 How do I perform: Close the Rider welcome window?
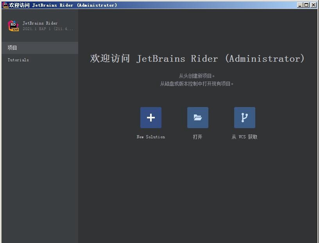(x=314, y=5)
